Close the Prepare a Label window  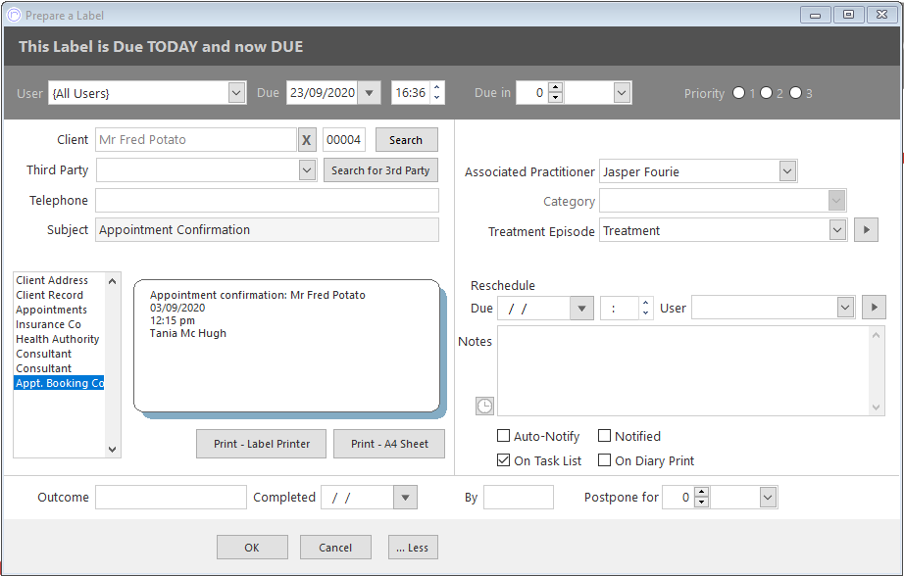(x=882, y=15)
